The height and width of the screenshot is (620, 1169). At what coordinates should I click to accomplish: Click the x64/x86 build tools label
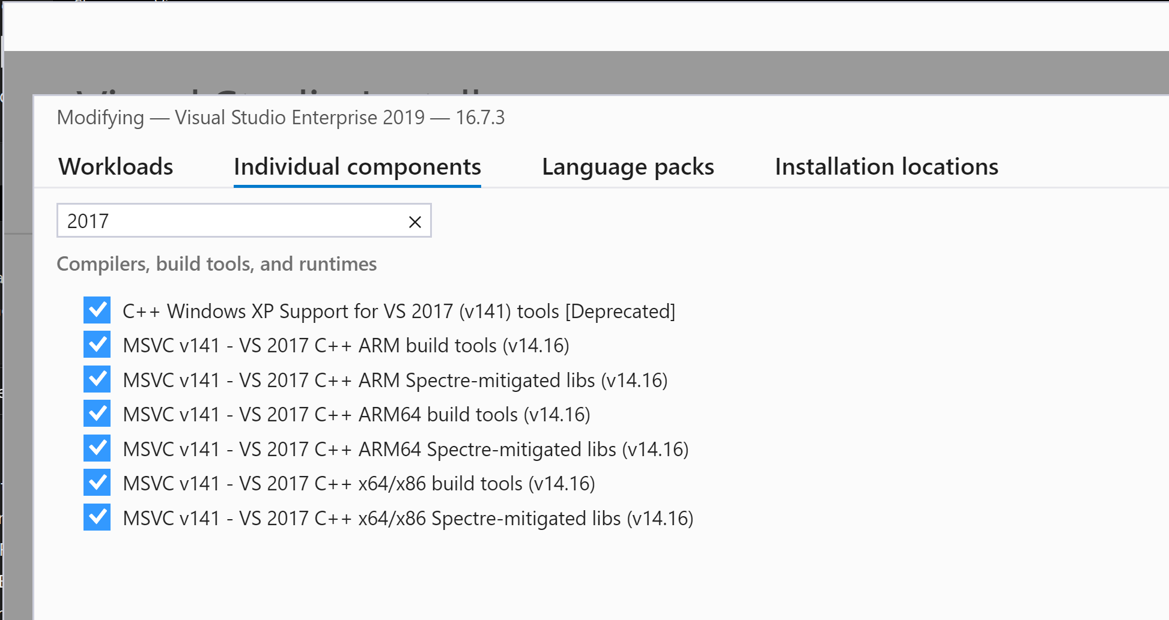359,484
